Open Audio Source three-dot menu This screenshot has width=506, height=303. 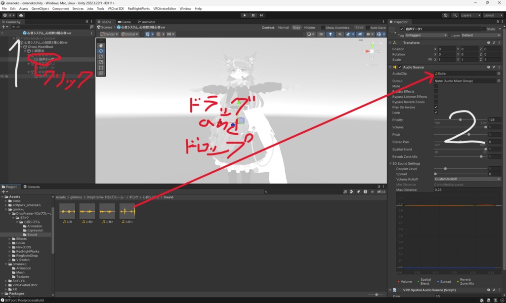point(499,67)
